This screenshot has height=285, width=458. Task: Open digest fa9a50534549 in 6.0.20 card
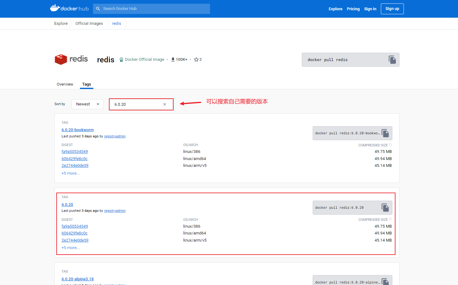click(x=75, y=226)
